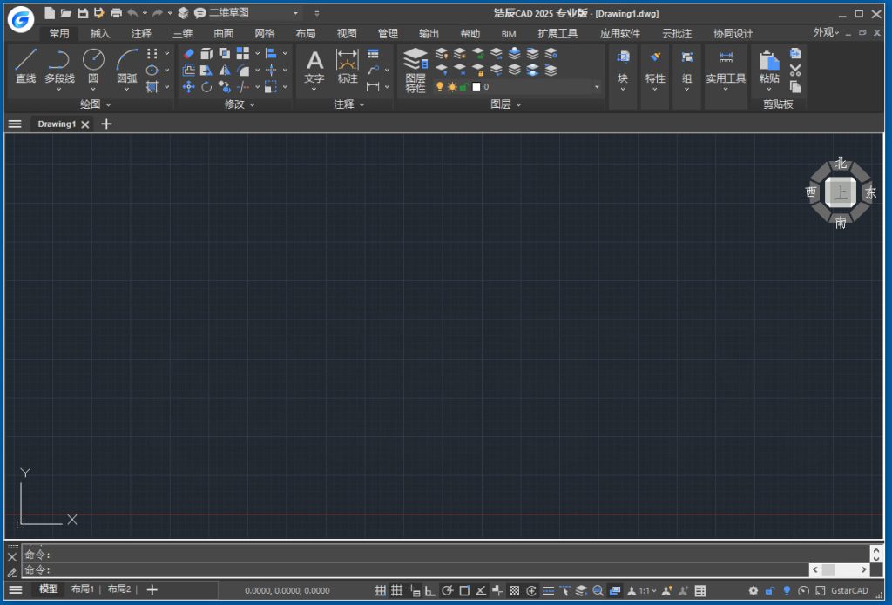Toggle polar tracking in status bar

pyautogui.click(x=447, y=590)
